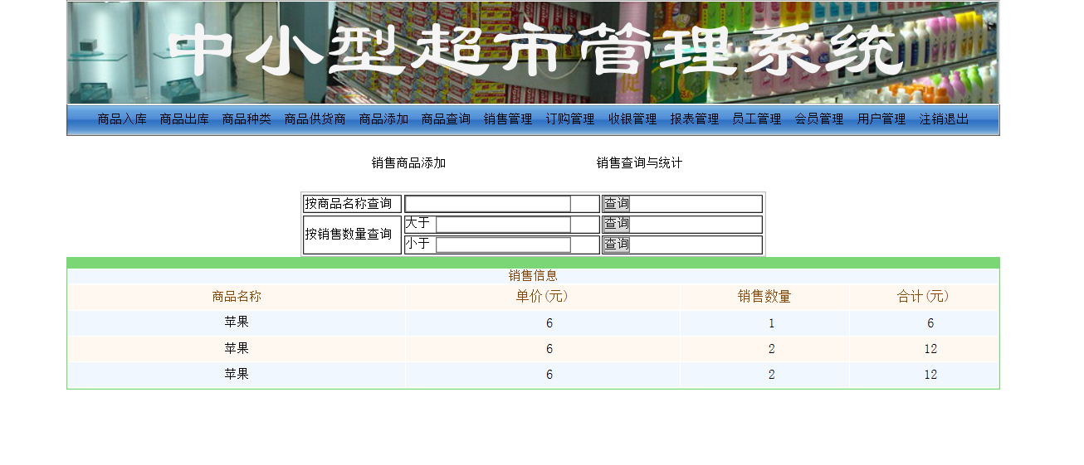Open the 销售商品添加 link
The image size is (1084, 465).
[x=408, y=163]
